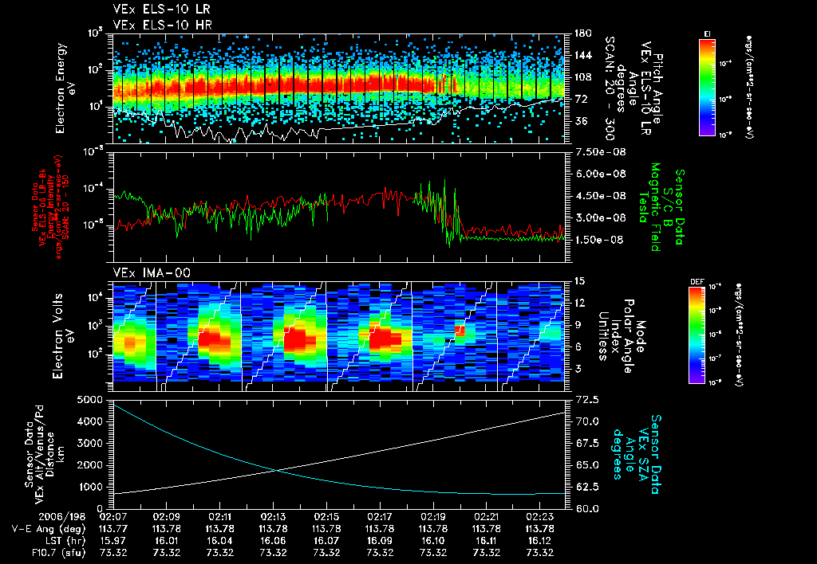The width and height of the screenshot is (817, 564).
Task: Click the 02:15 time tick label
Action: click(326, 517)
